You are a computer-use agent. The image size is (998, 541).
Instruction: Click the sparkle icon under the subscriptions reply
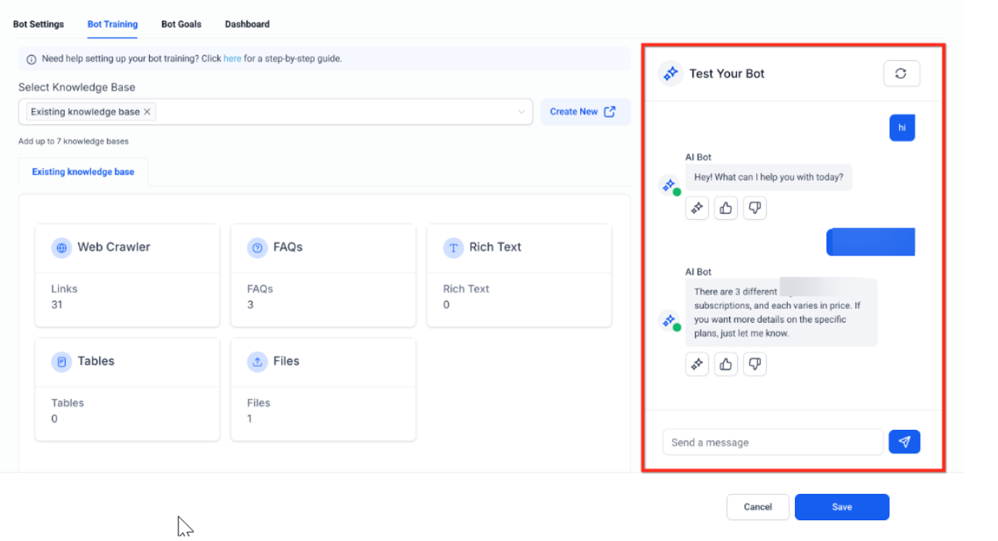697,364
